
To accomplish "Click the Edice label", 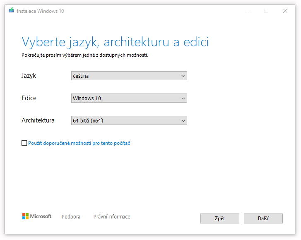I will click(29, 98).
